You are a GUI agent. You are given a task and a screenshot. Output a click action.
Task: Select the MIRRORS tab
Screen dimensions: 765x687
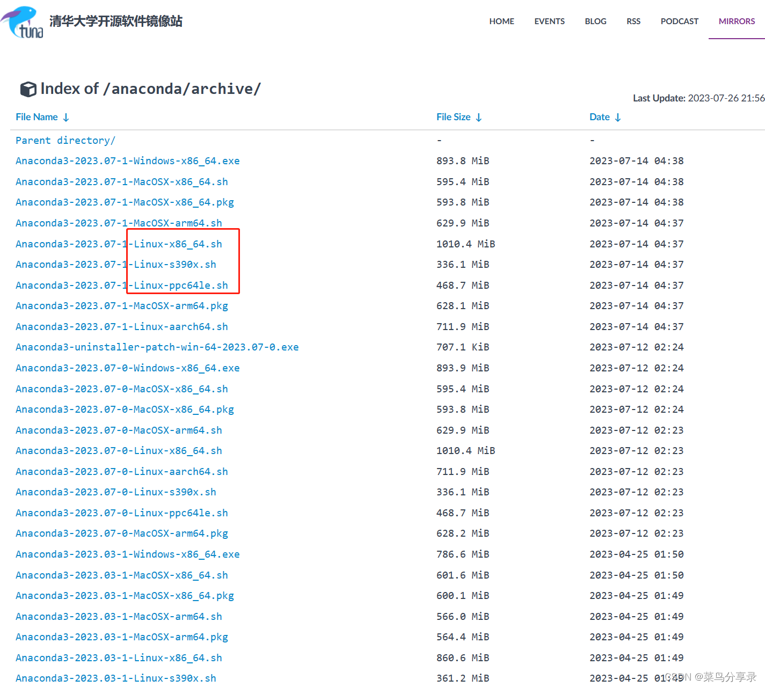pos(737,21)
